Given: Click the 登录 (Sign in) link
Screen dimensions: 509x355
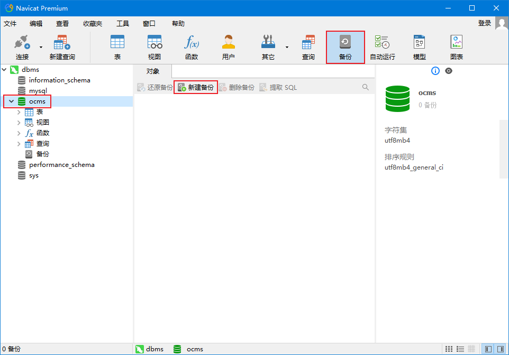Looking at the screenshot, I should (x=484, y=23).
